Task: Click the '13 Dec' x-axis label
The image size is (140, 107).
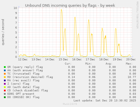Action: (36, 60)
